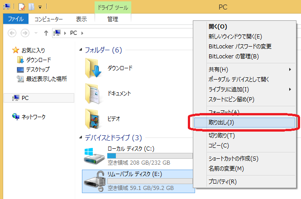Screen dimensions: 301x199
Task: Click the E: drive usage bar
Action: point(150,181)
